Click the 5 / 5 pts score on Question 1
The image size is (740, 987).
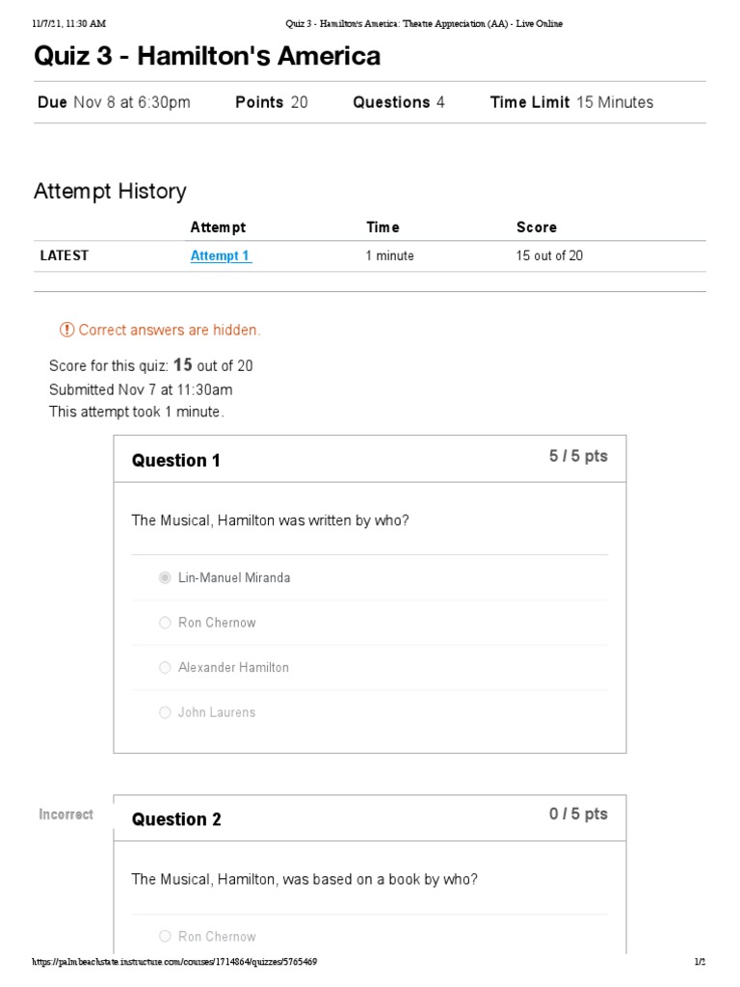pos(578,456)
